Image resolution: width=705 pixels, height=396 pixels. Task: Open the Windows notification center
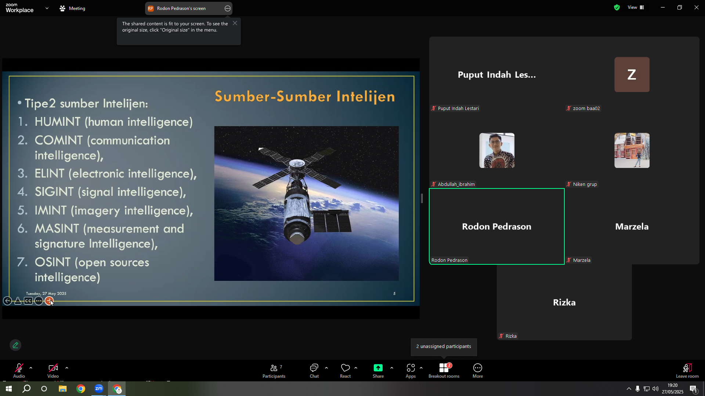point(694,389)
